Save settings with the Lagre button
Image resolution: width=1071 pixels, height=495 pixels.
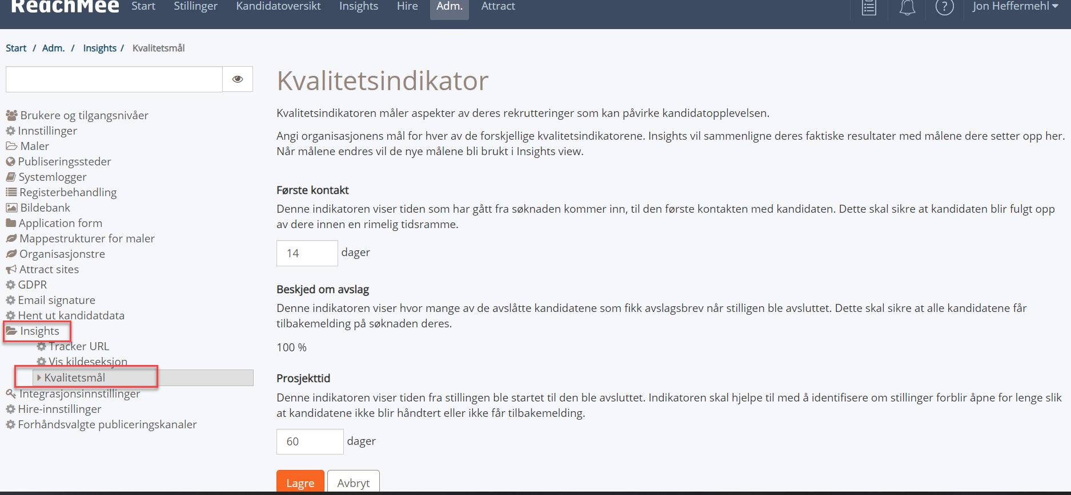(x=300, y=482)
